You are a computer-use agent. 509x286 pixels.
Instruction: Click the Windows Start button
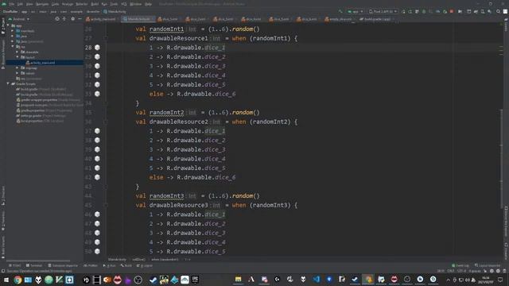[x=6, y=280]
